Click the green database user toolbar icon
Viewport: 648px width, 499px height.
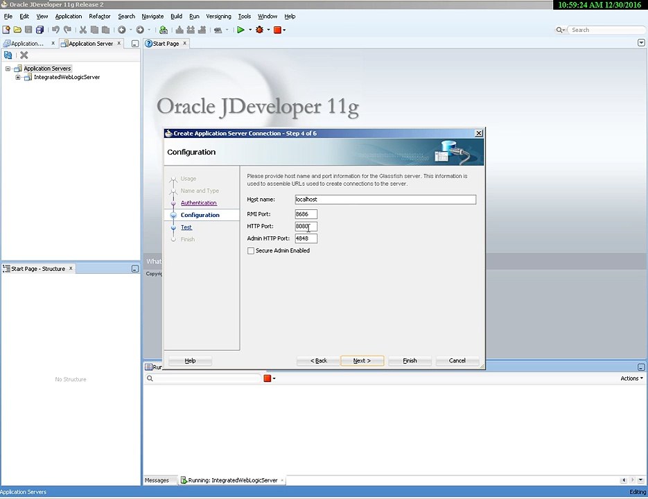164,30
